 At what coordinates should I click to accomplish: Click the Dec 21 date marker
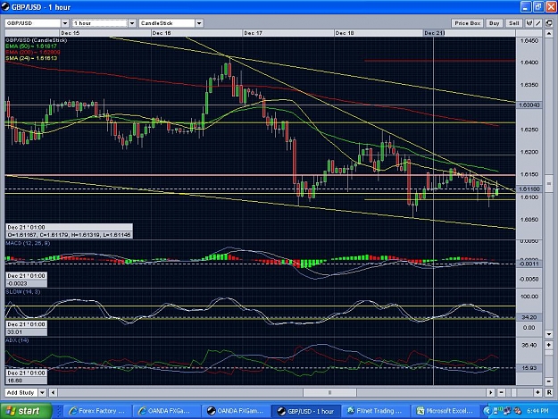[x=434, y=33]
